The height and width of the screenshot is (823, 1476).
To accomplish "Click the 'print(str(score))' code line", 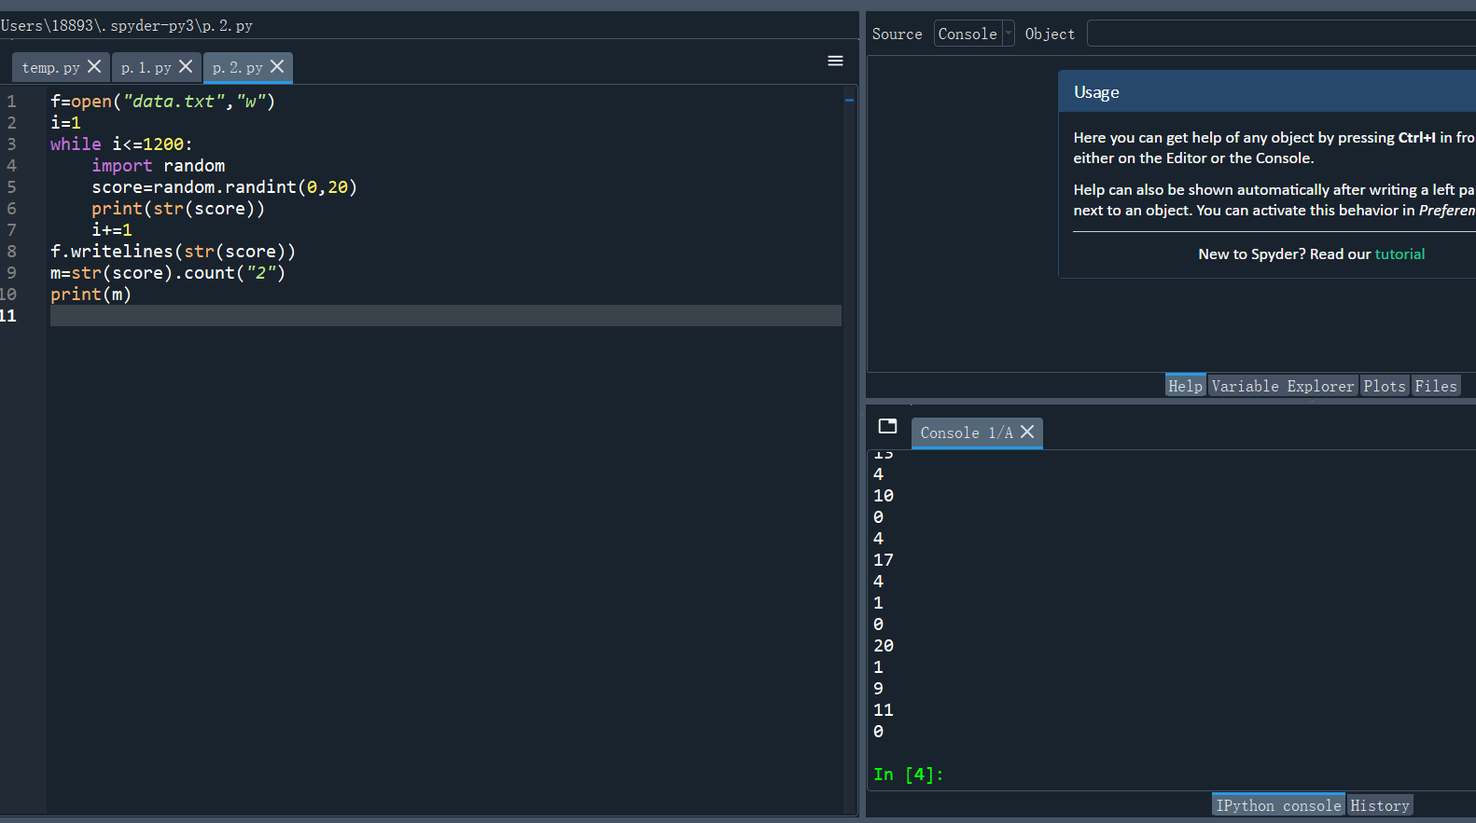I will 178,209.
